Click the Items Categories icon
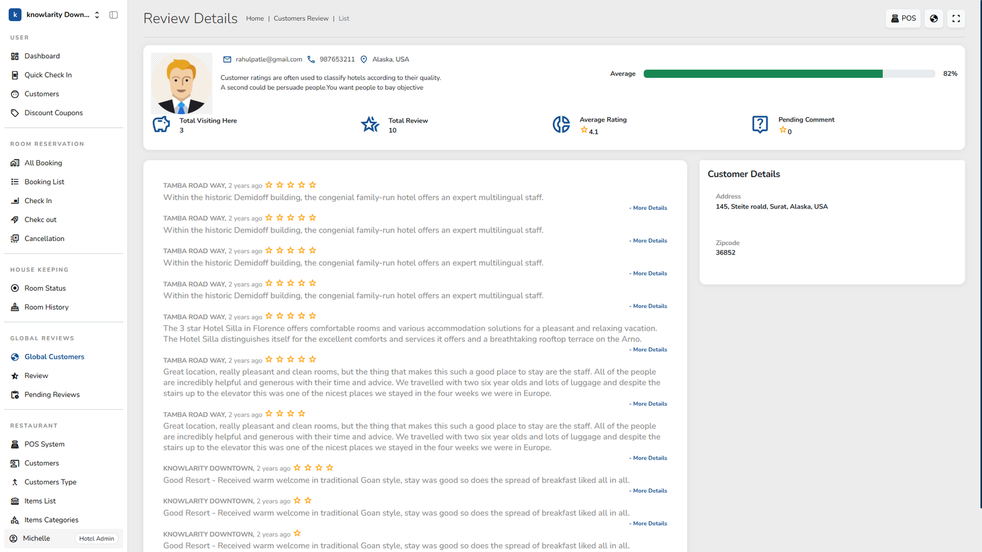The height and width of the screenshot is (552, 982). 15,520
